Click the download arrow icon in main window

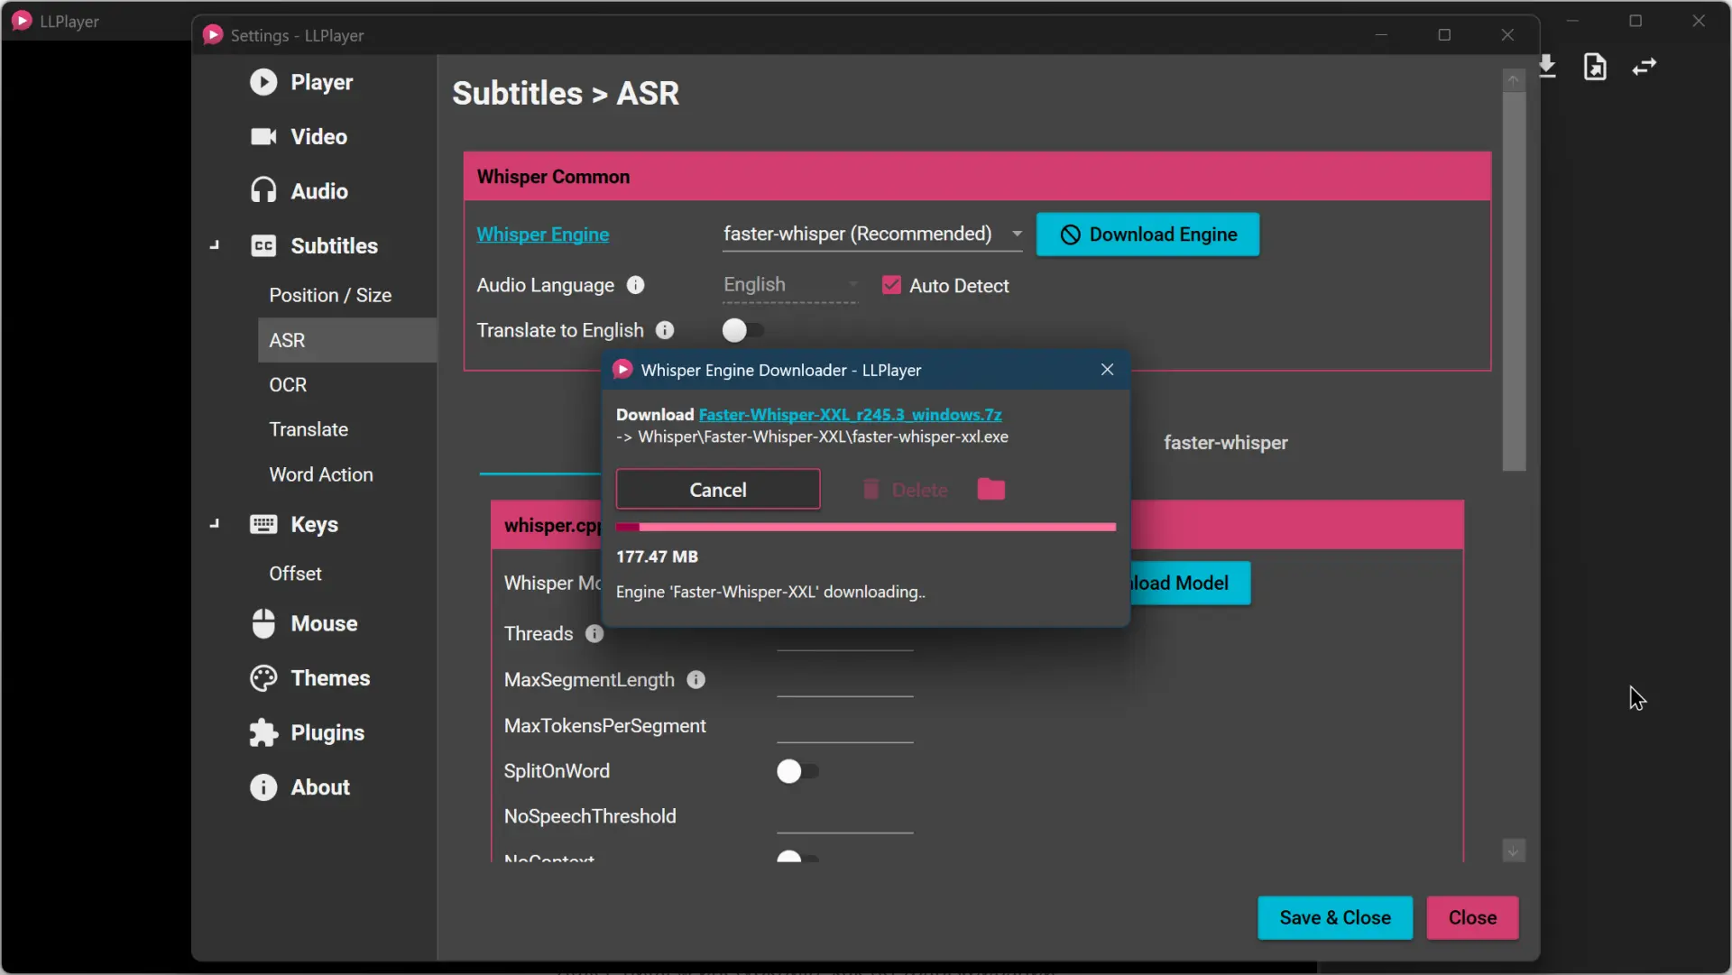coord(1547,67)
